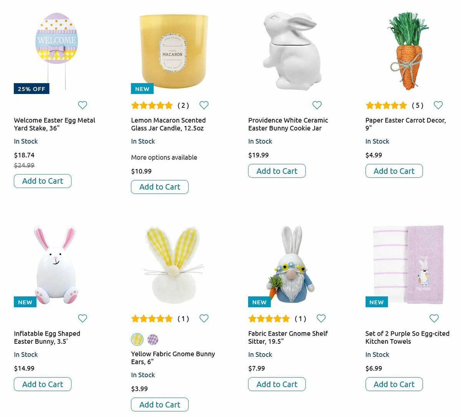
Task: Wishlist the Yellow Fabric Gnome Bunny Ears
Action: coord(204,318)
